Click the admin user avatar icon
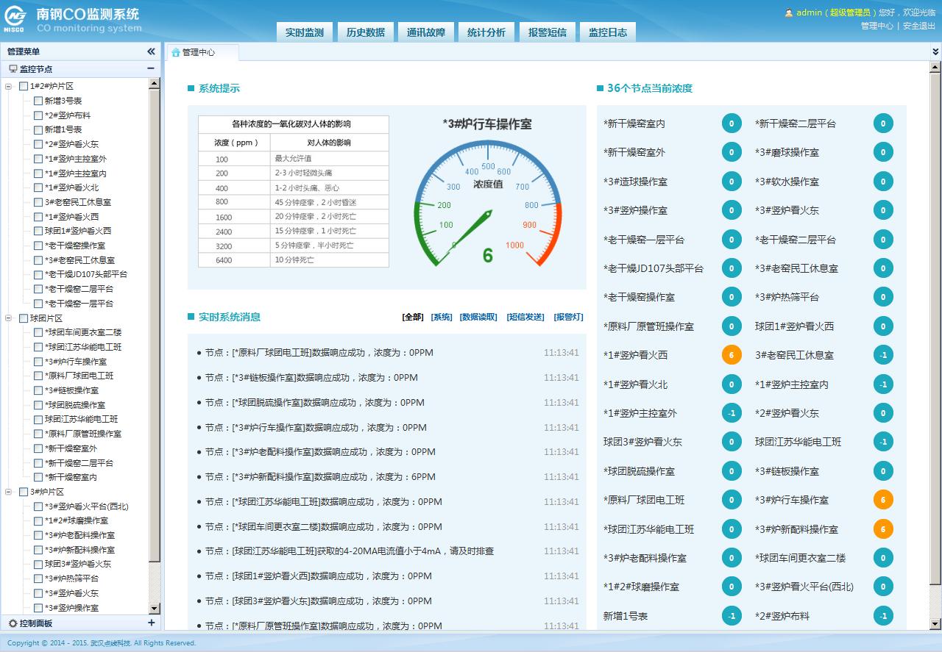Screen dimensions: 942x652 [789, 12]
